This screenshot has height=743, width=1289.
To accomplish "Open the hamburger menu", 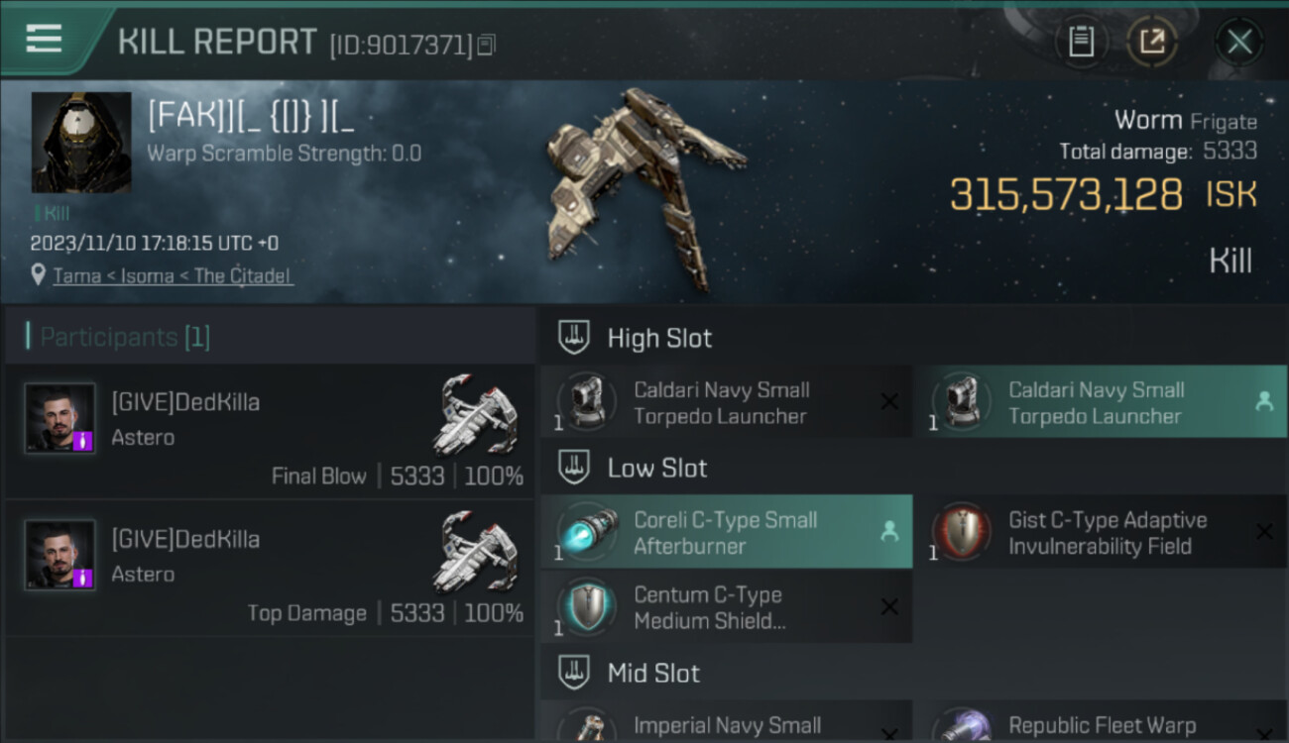I will 44,40.
